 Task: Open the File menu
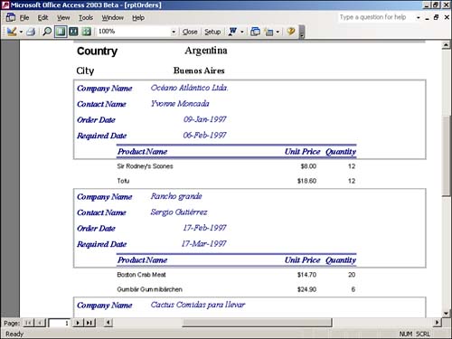pos(24,18)
